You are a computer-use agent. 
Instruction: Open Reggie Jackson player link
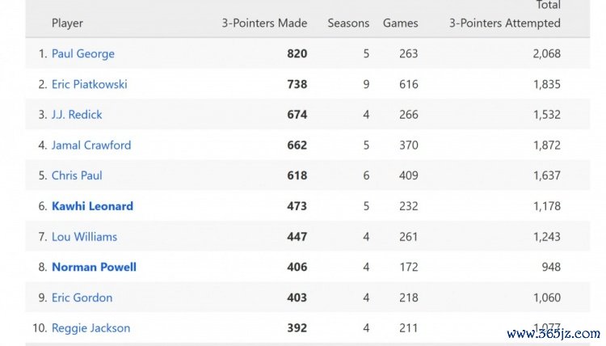coord(90,328)
